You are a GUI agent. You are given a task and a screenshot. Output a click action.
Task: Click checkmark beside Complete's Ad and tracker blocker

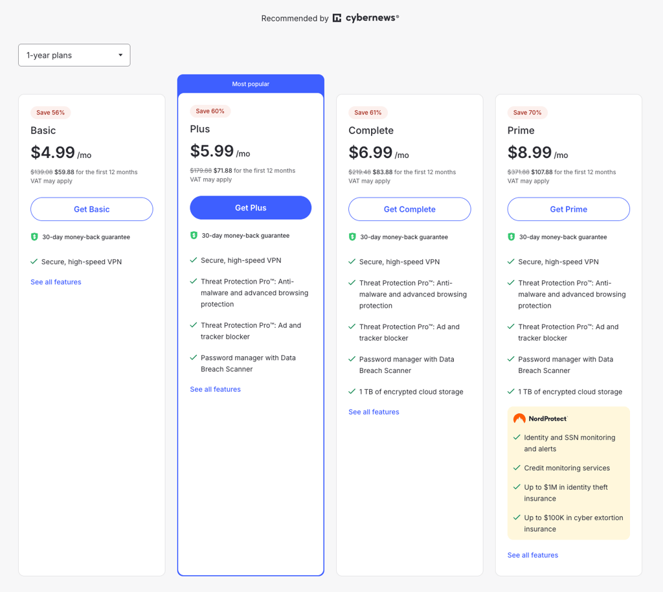(x=352, y=326)
